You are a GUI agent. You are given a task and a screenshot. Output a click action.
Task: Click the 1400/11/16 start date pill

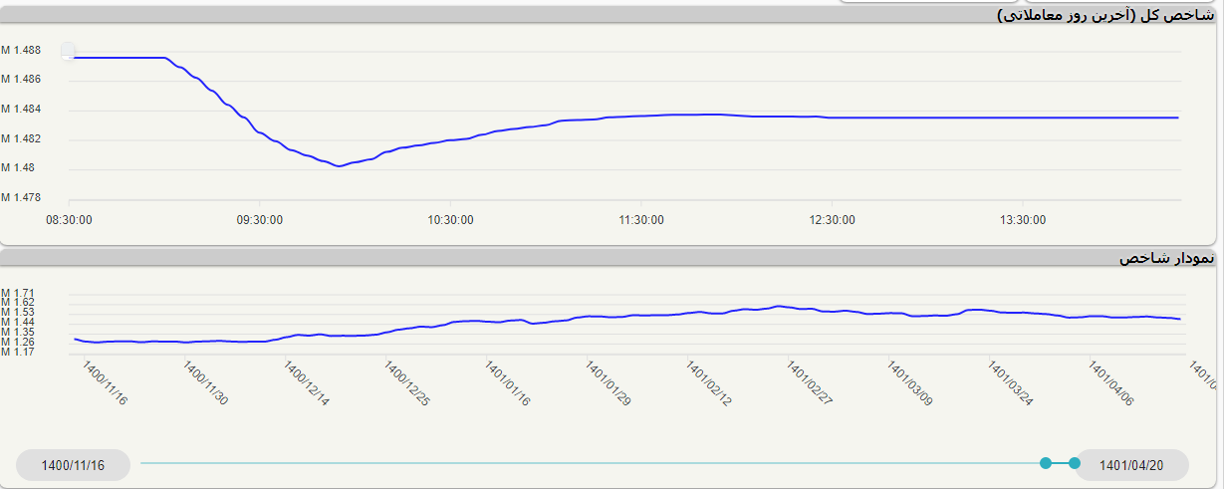coord(74,465)
